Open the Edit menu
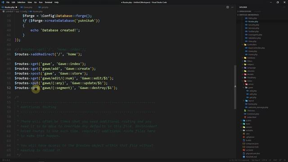Screen dimensions: 288x162 (x=13, y=2)
